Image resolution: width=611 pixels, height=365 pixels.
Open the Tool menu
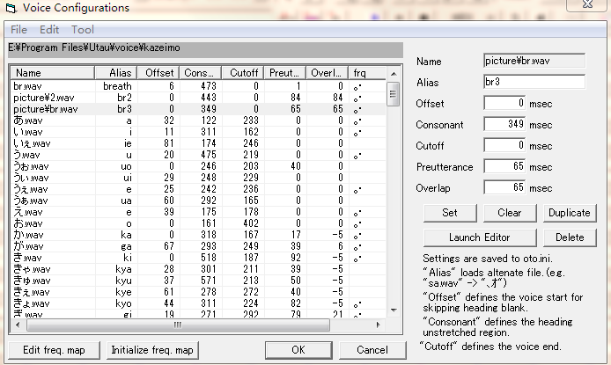pos(83,30)
